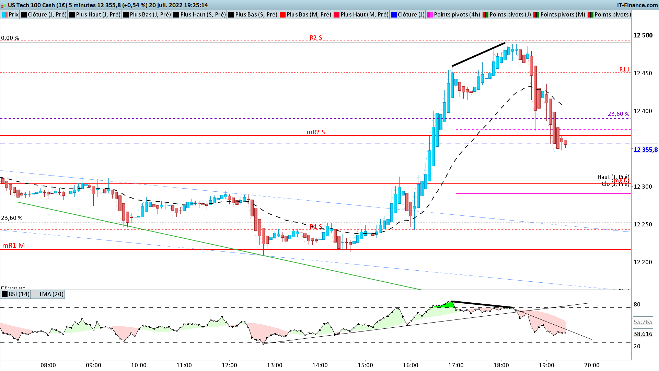The width and height of the screenshot is (659, 371).
Task: Click the mR1 M pivot line label
Action: pyautogui.click(x=14, y=246)
